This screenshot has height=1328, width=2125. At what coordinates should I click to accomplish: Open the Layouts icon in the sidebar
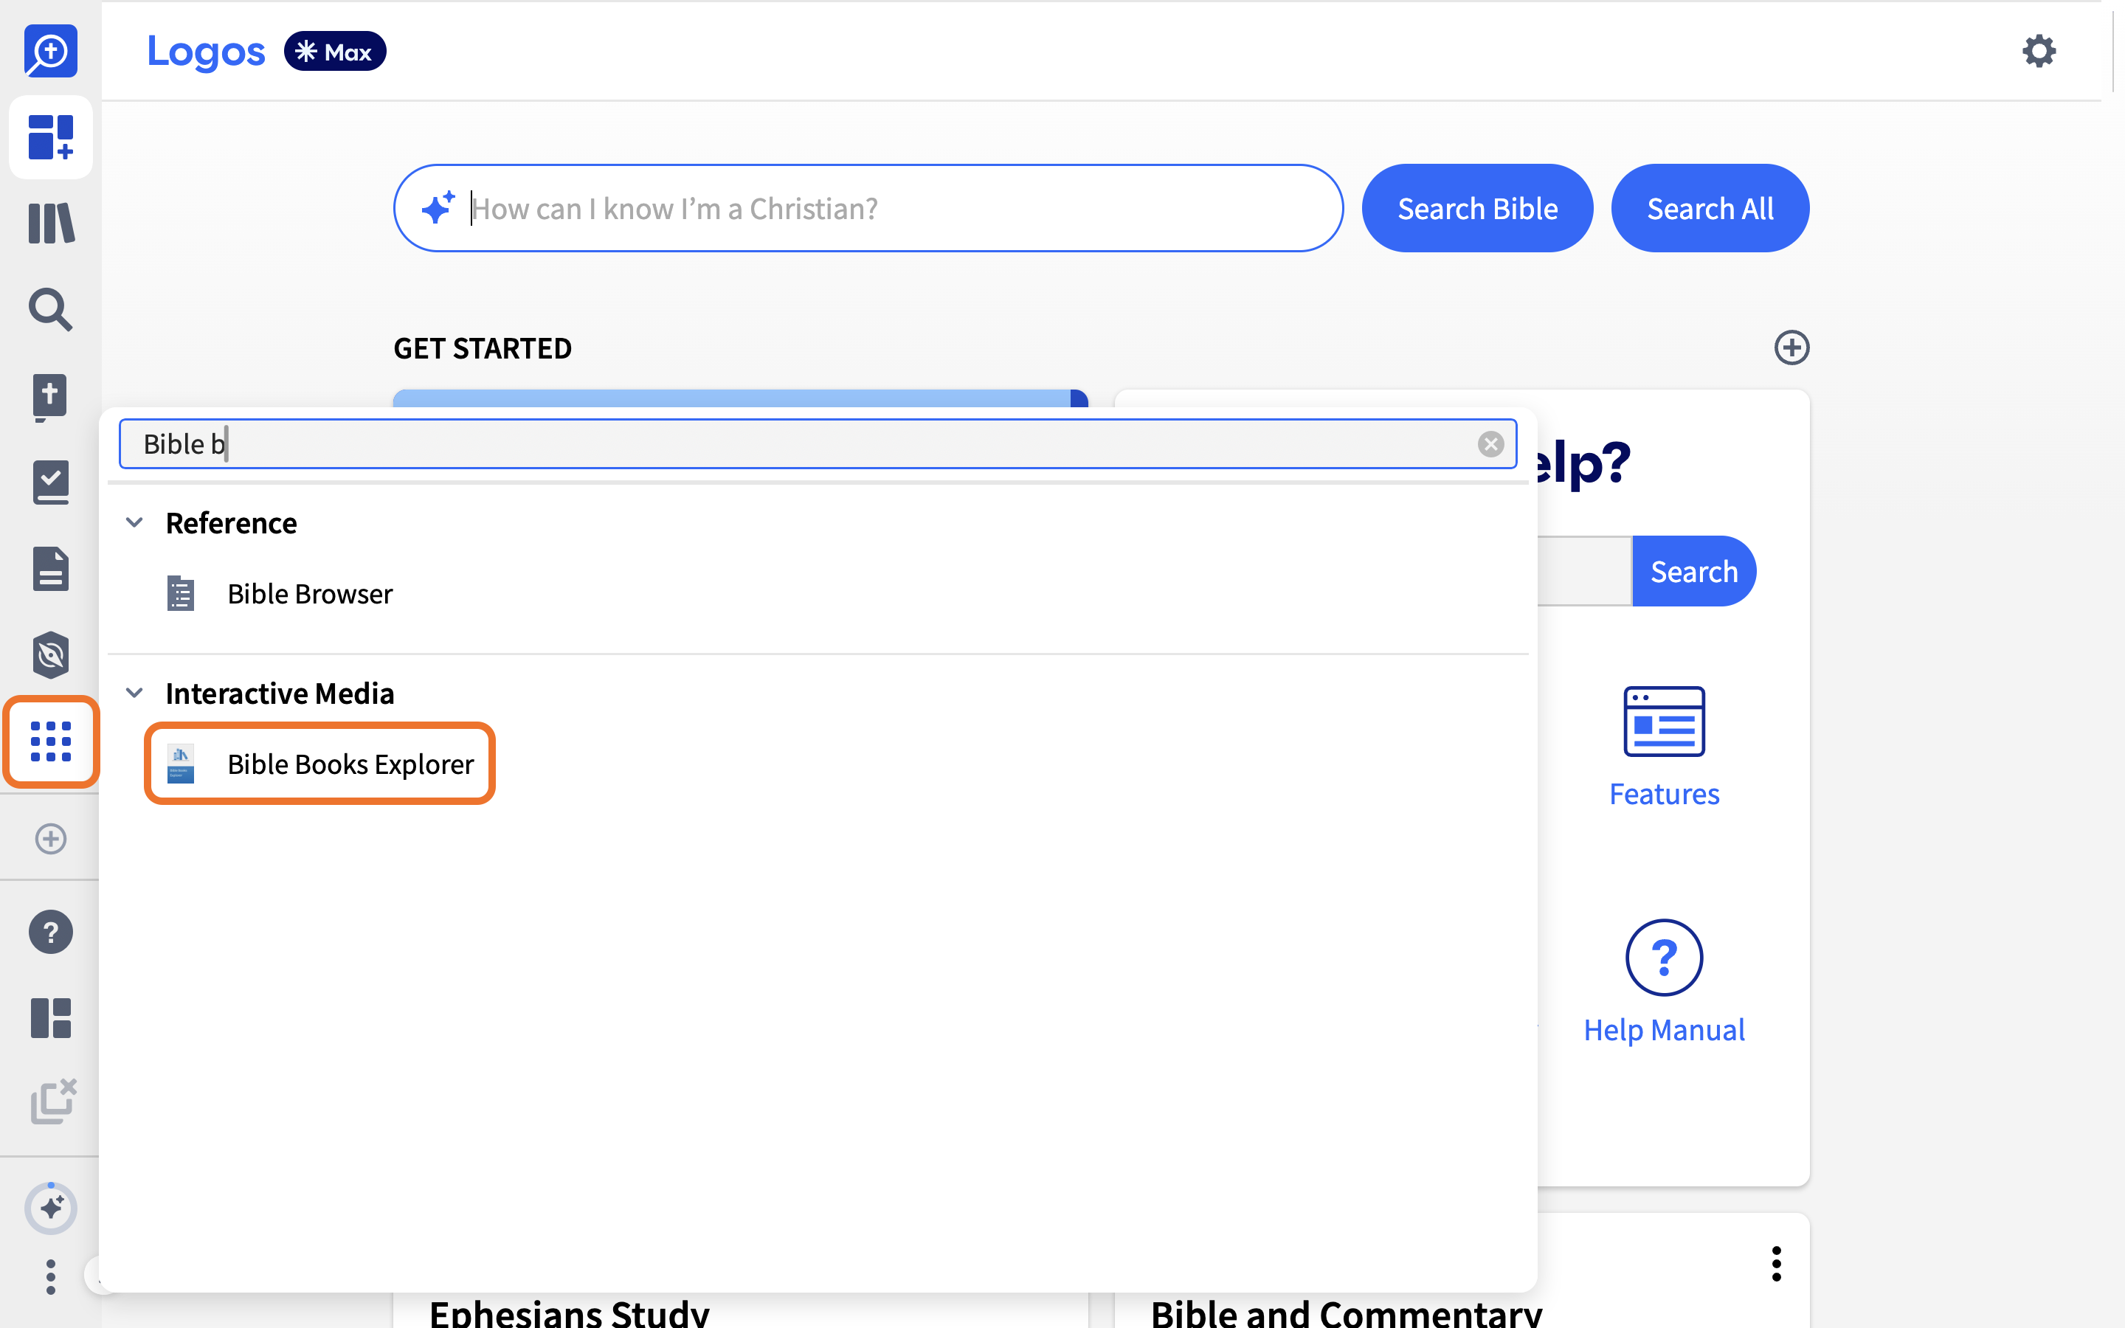(x=51, y=1018)
